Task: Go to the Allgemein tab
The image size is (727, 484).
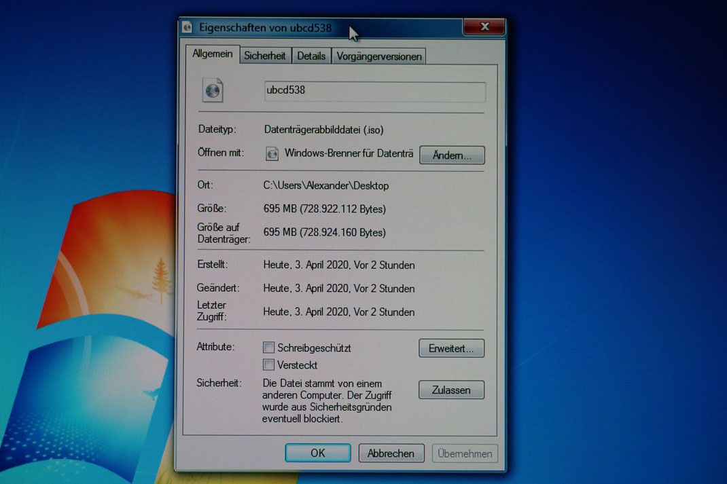Action: point(213,54)
